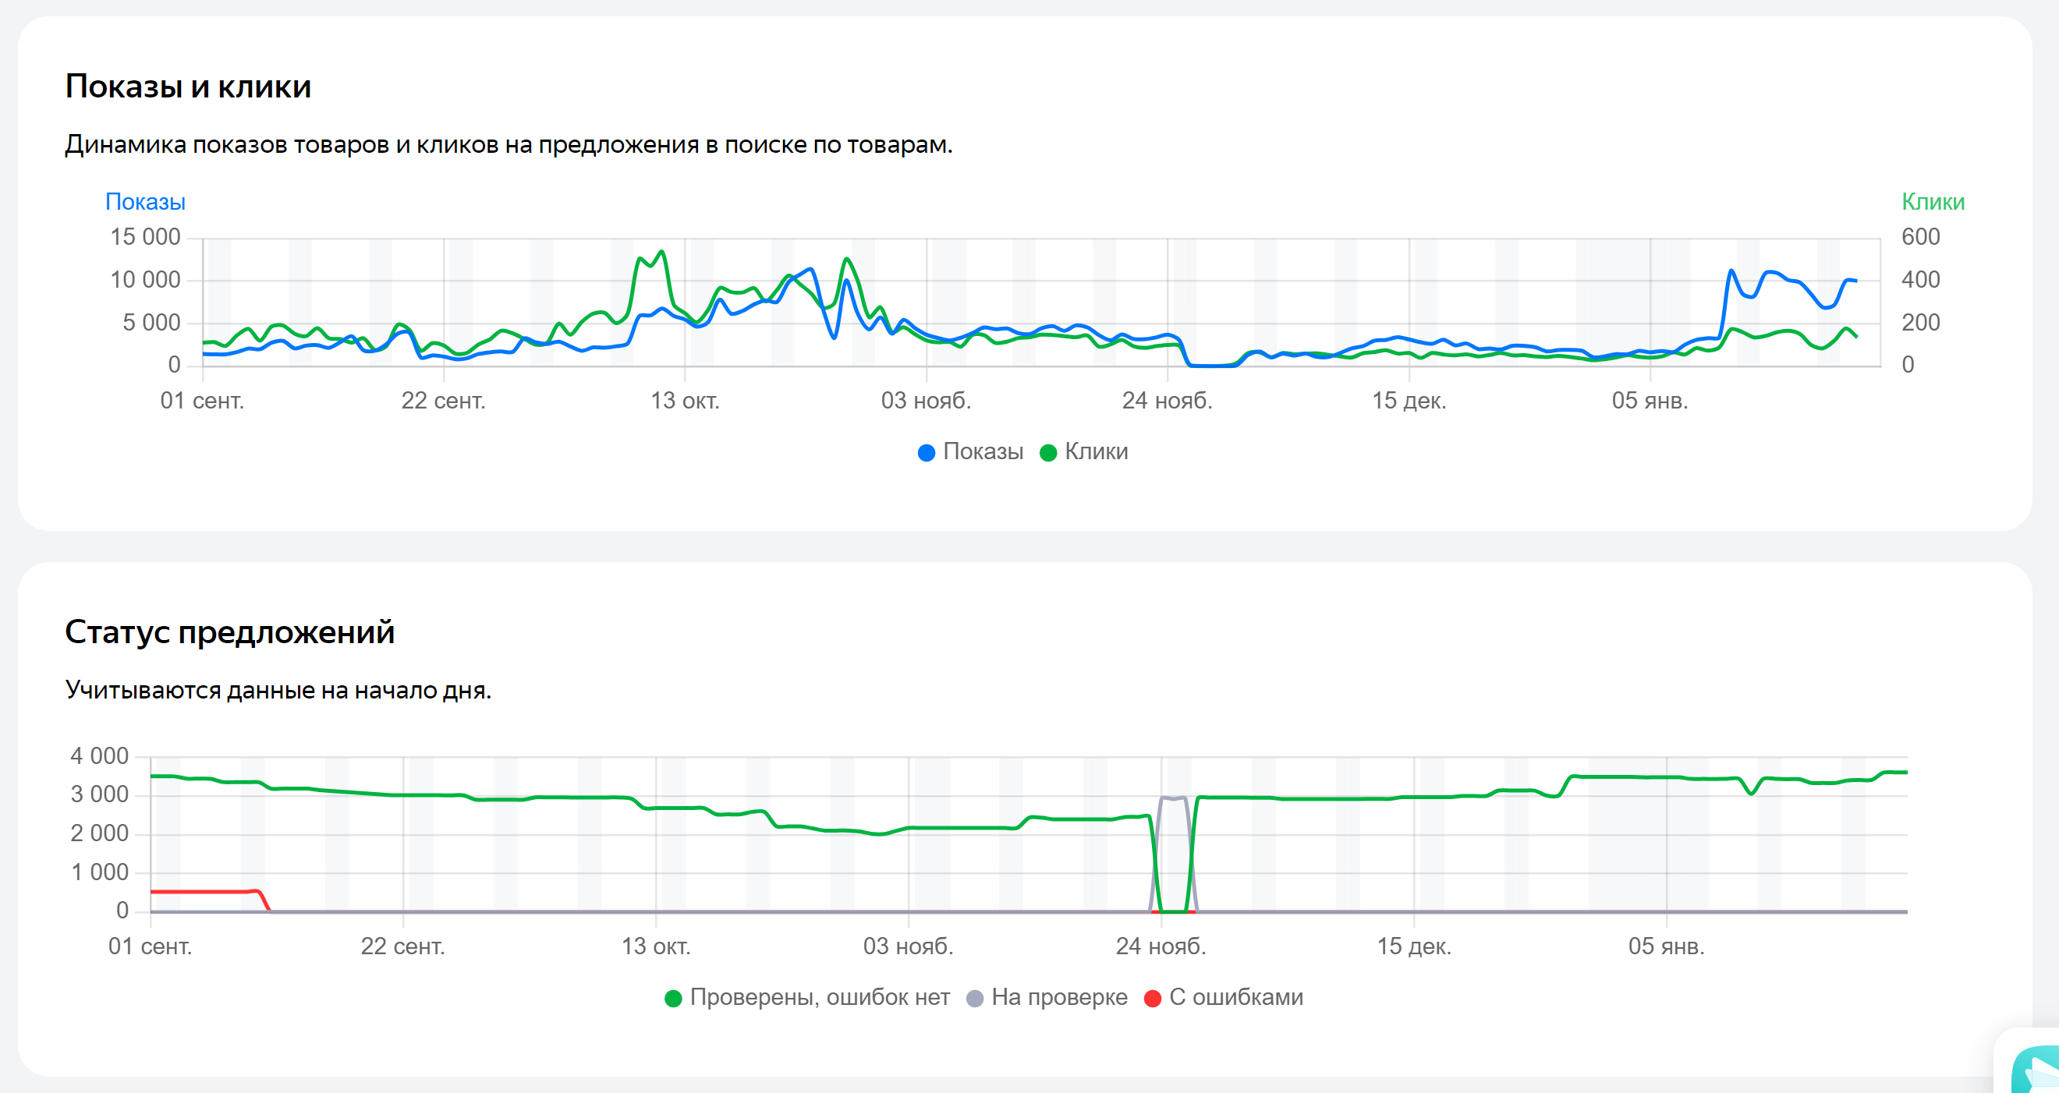2059x1093 pixels.
Task: Click the 03 нояб. label in status chart
Action: [x=908, y=946]
